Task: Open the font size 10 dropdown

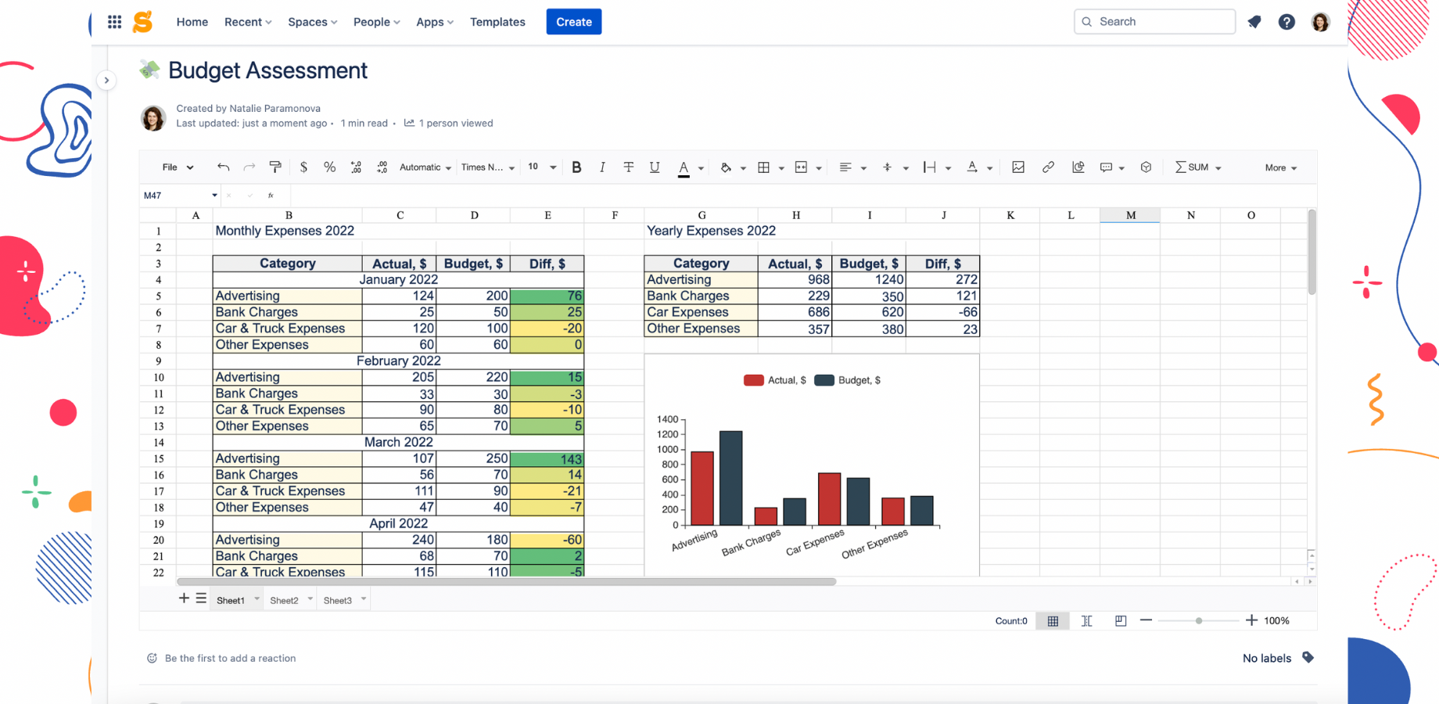Action: 542,167
